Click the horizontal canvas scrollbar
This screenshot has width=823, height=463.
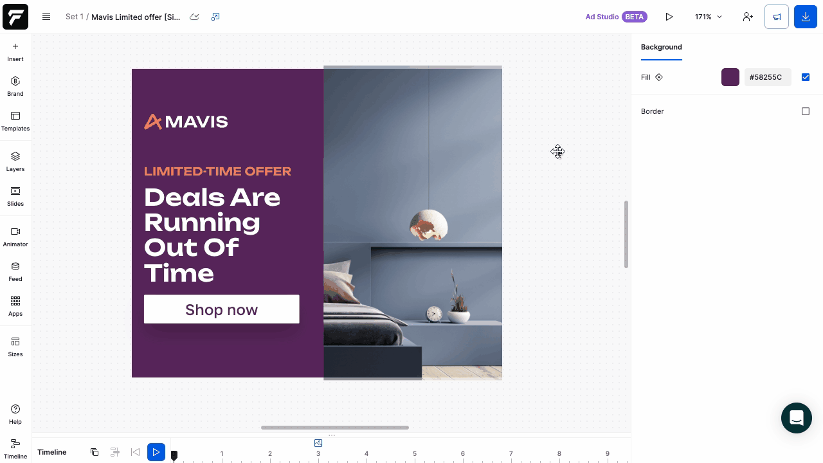335,428
